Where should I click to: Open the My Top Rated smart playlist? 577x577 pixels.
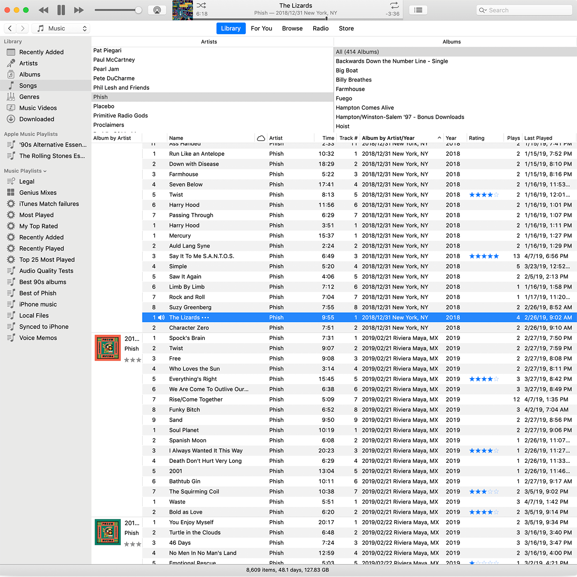[x=45, y=226]
